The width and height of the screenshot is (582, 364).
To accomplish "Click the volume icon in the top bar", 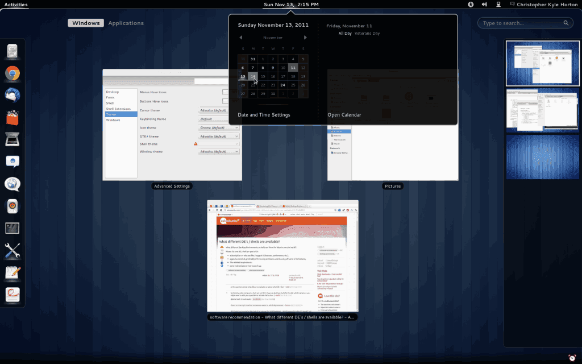I will (484, 4).
